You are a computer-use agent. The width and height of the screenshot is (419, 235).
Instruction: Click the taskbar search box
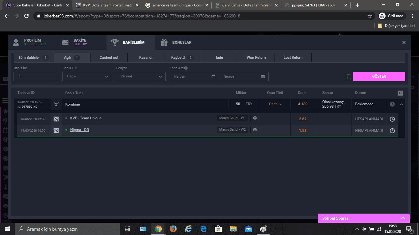(67, 229)
